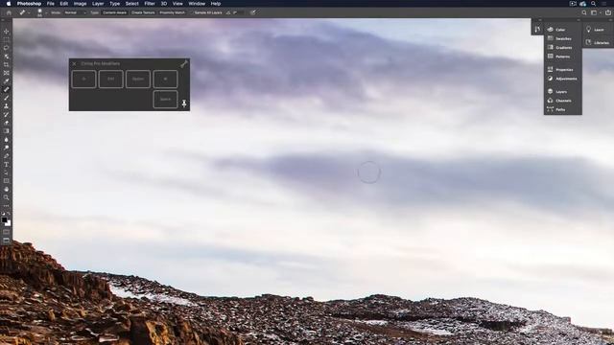Toggle the Option modifier key

pyautogui.click(x=138, y=79)
